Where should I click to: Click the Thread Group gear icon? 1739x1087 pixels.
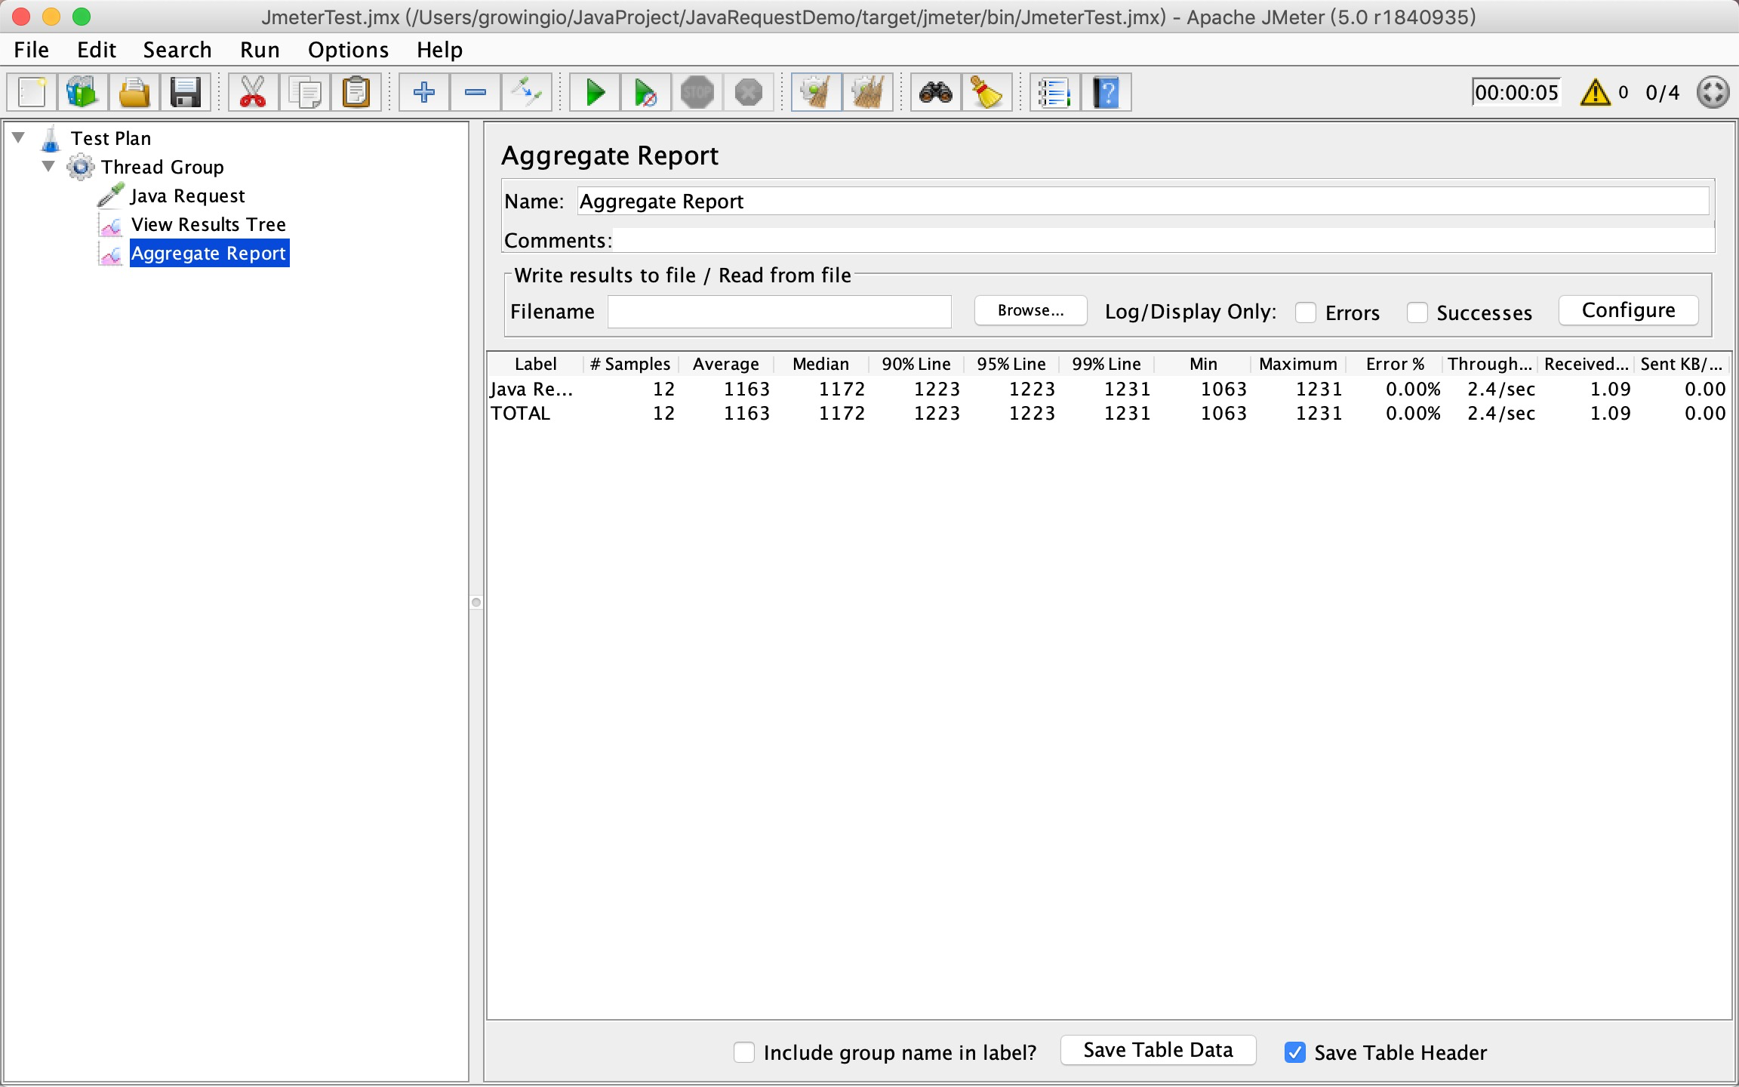coord(80,167)
